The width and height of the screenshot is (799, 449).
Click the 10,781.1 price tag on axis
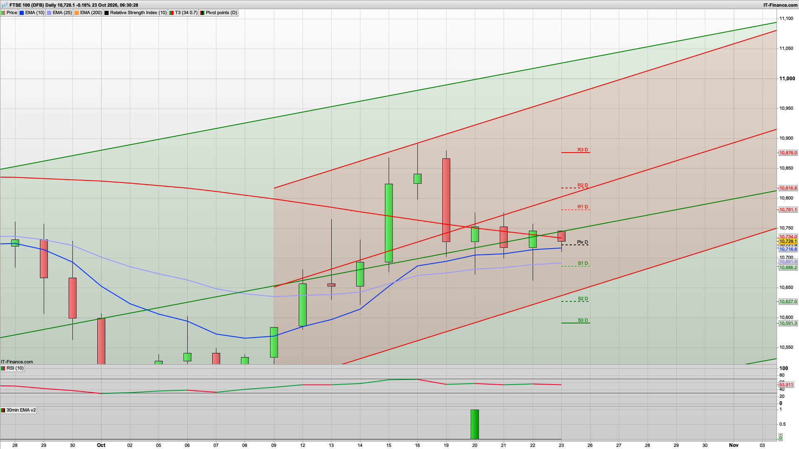pos(788,210)
